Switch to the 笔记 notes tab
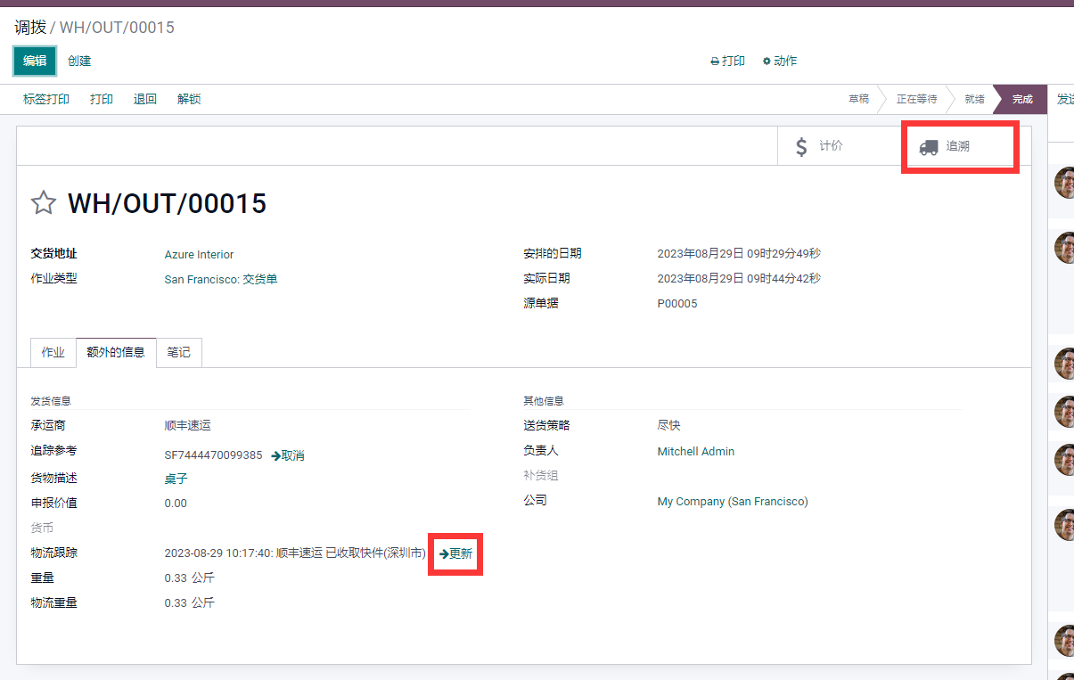Viewport: 1074px width, 680px height. click(x=179, y=352)
